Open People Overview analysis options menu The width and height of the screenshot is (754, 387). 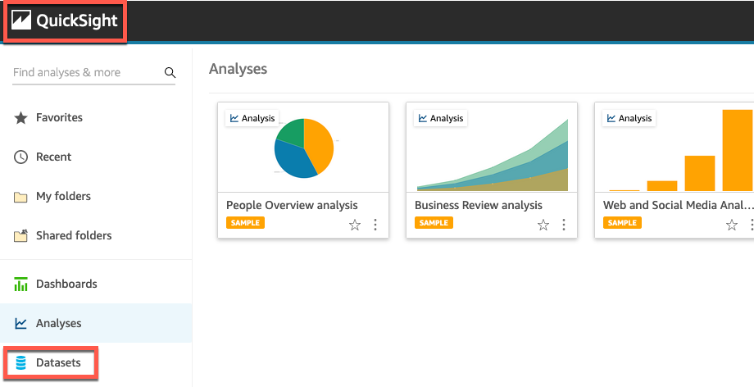coord(375,225)
